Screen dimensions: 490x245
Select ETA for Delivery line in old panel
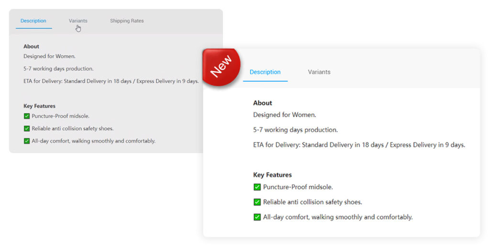111,81
